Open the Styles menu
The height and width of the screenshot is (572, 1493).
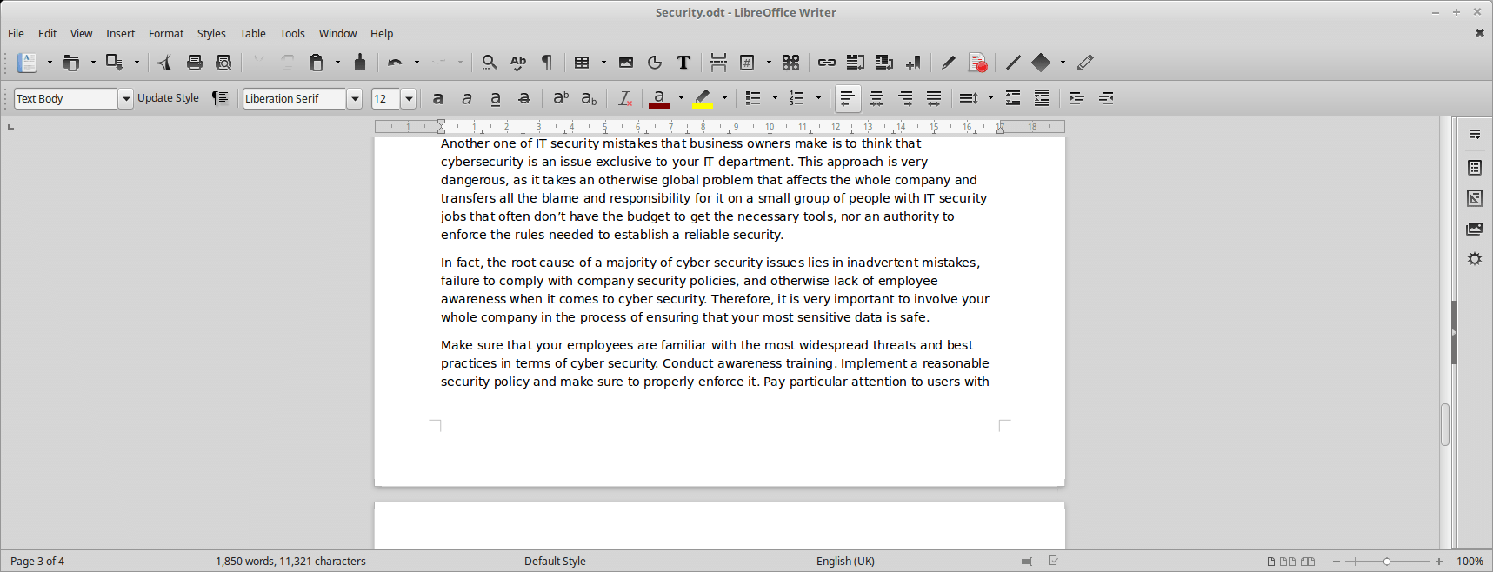(x=211, y=33)
